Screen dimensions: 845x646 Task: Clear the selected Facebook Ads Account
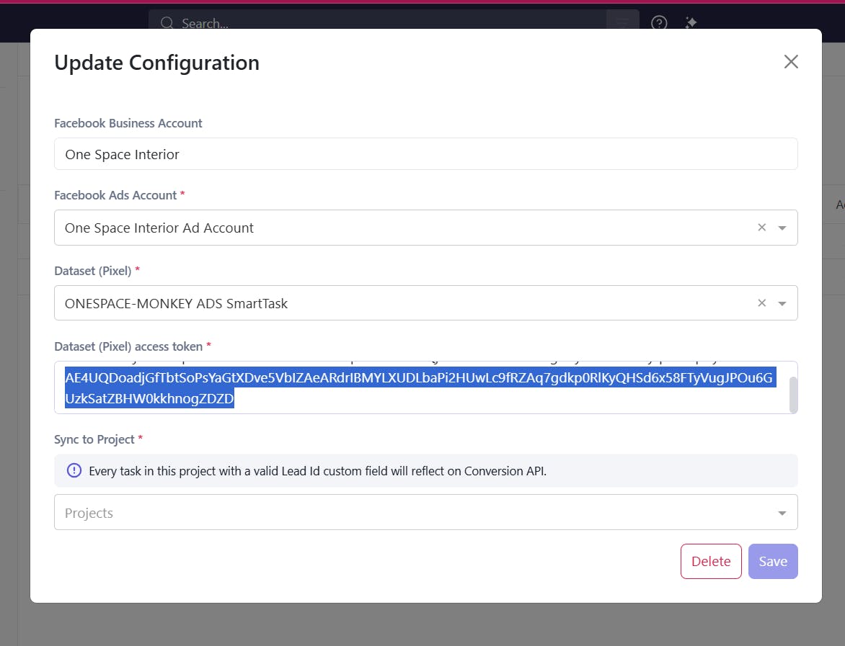(x=761, y=227)
